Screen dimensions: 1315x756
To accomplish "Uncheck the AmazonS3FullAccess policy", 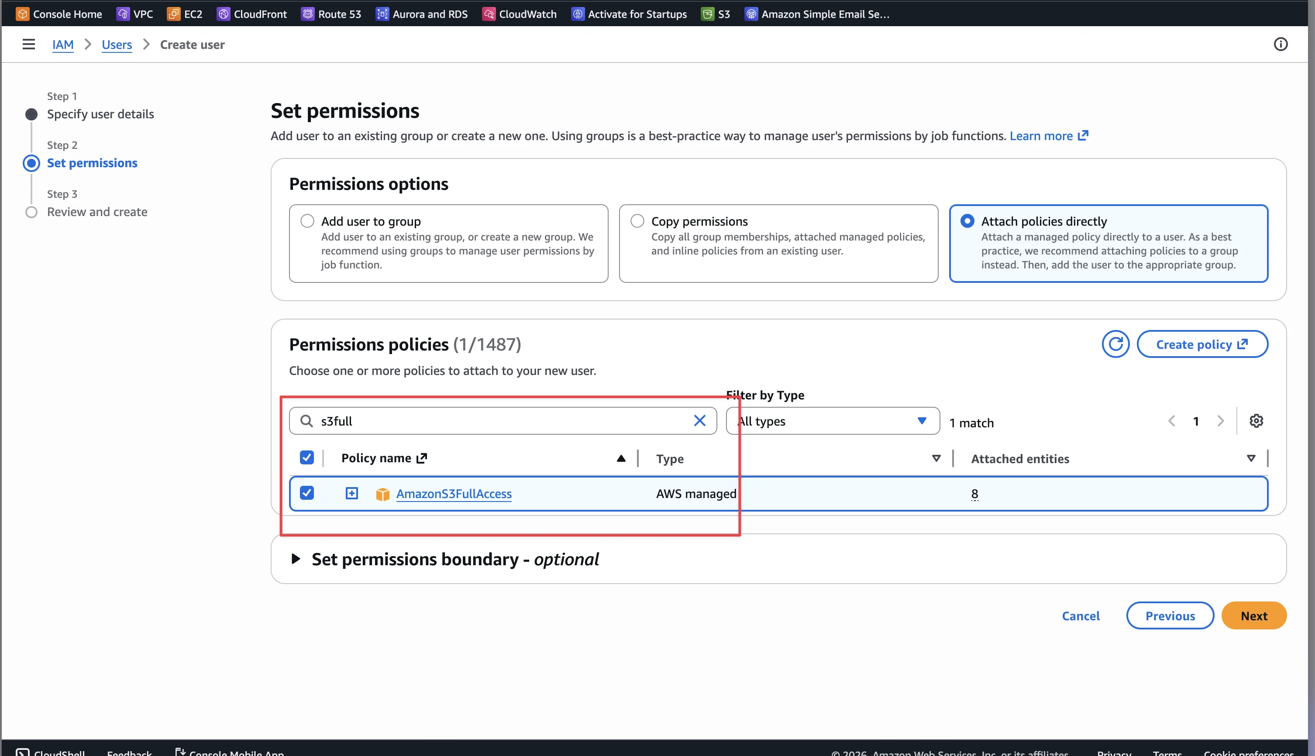I will (307, 493).
